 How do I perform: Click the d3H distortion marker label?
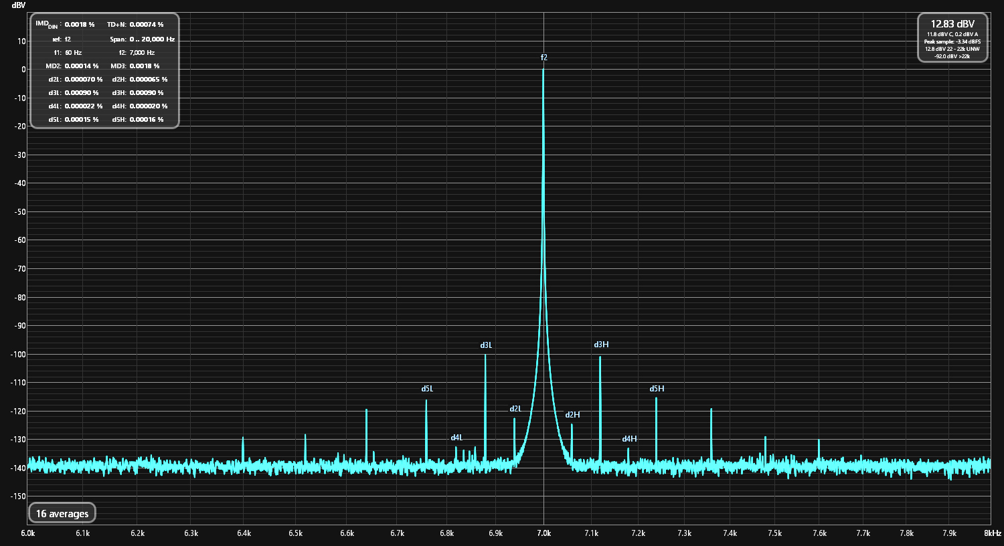(601, 345)
